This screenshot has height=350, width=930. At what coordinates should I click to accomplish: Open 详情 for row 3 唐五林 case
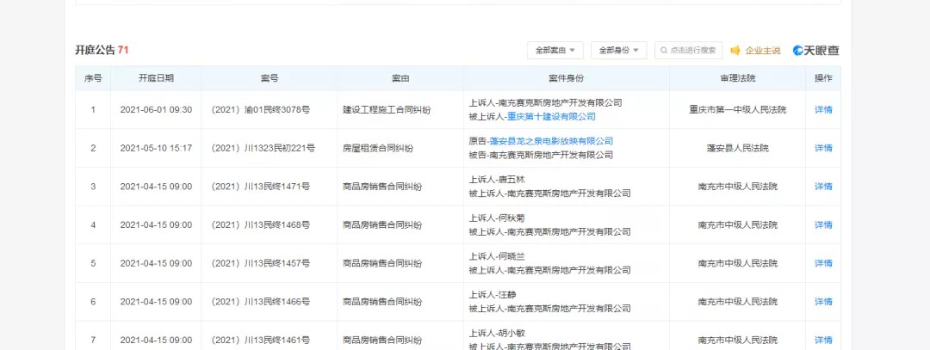point(823,187)
